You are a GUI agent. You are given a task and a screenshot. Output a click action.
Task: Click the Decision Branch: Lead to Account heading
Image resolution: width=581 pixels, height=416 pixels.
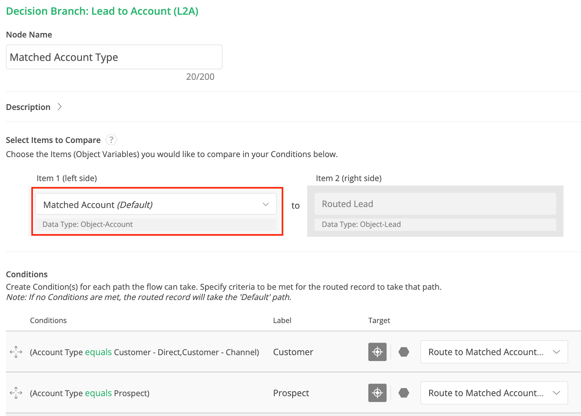coord(102,11)
